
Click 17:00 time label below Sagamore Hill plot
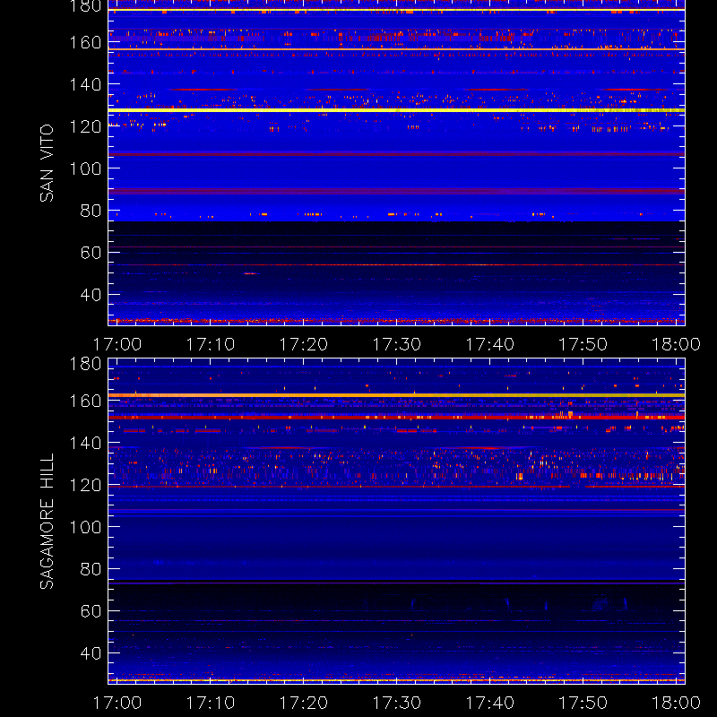tap(117, 703)
